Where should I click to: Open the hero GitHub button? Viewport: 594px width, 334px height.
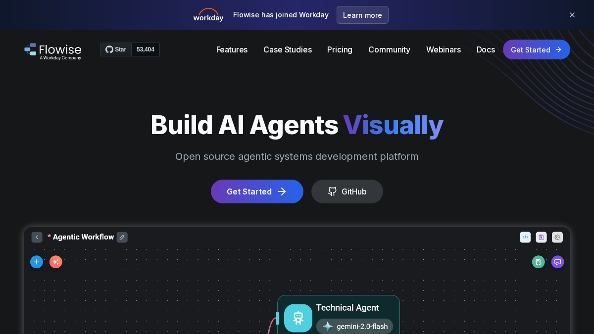[x=347, y=191]
